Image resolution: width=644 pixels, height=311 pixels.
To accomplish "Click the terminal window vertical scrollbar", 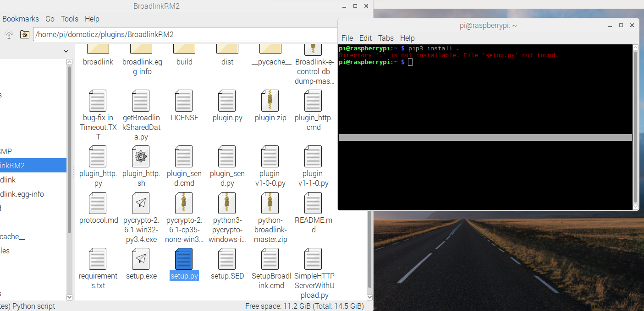I will [635, 127].
